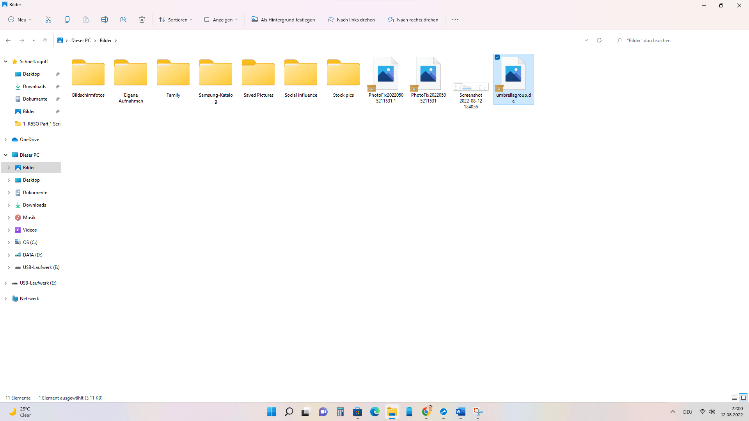
Task: Collapse the Dieser PC tree node
Action: pos(6,155)
